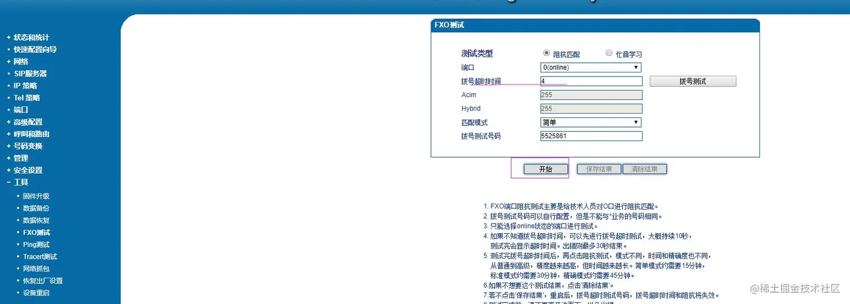Expand the 端口 sidebar menu
This screenshot has height=304, width=850.
pos(21,110)
